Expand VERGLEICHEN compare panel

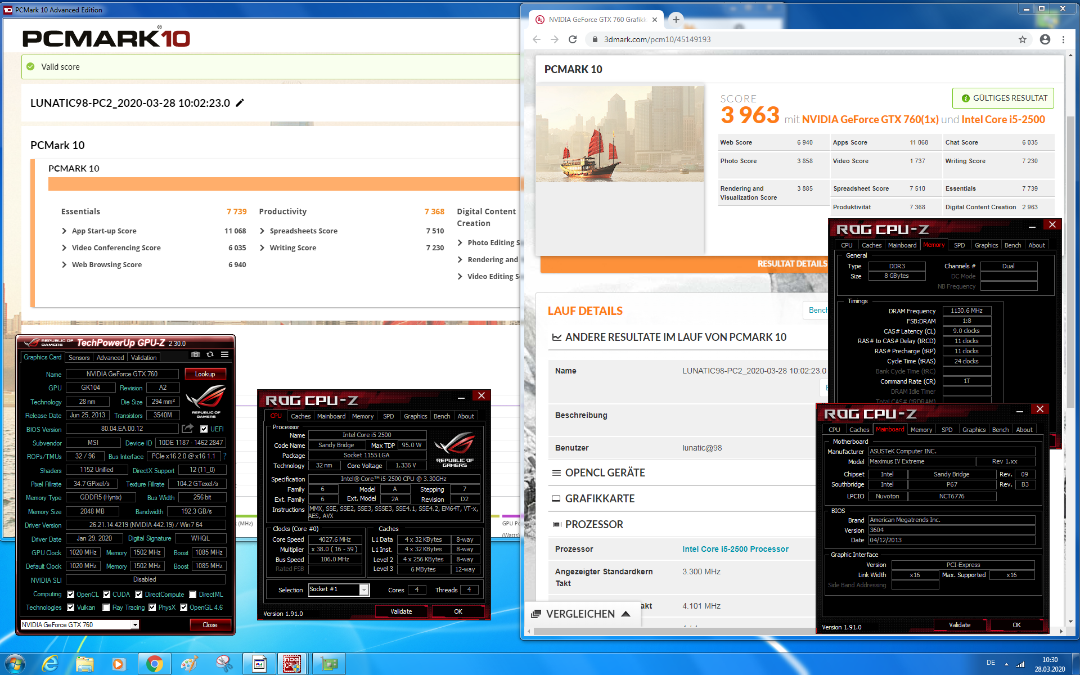[582, 614]
